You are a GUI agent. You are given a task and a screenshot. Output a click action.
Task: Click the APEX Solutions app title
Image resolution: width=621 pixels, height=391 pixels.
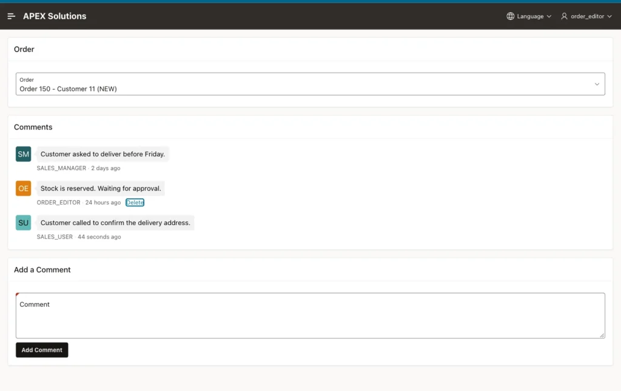55,16
